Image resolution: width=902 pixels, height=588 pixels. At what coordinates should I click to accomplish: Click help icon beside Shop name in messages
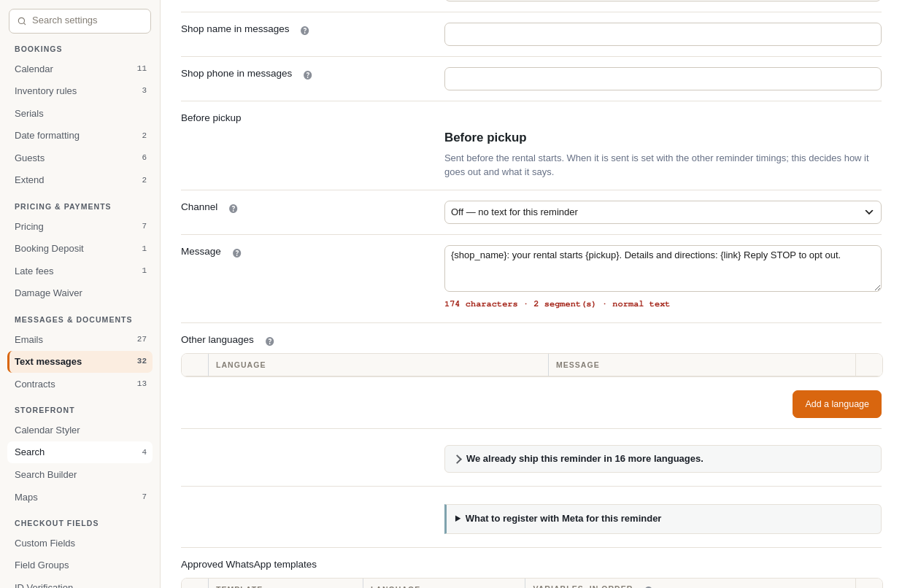pos(305,31)
